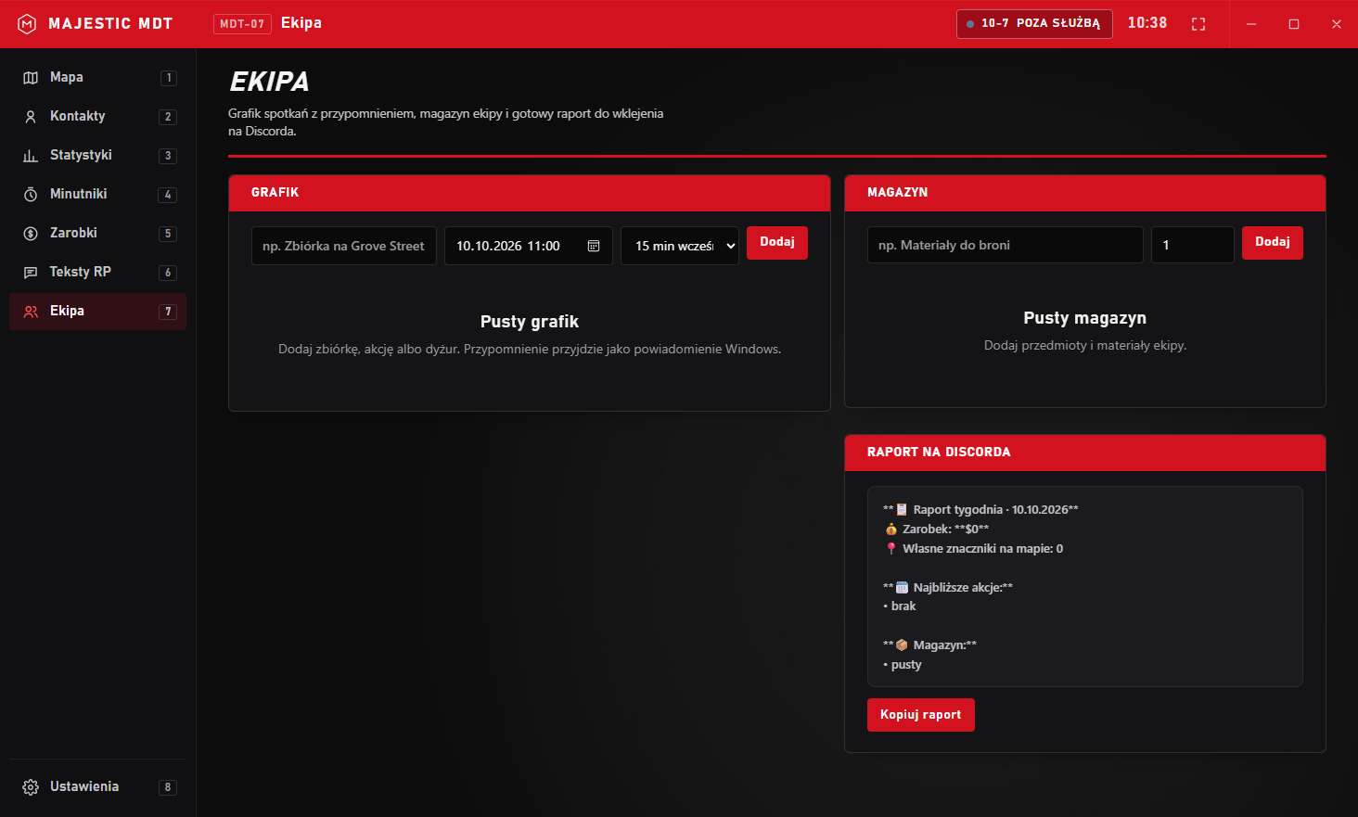Image resolution: width=1358 pixels, height=817 pixels.
Task: Click the Ekipa people icon
Action: [x=31, y=312]
